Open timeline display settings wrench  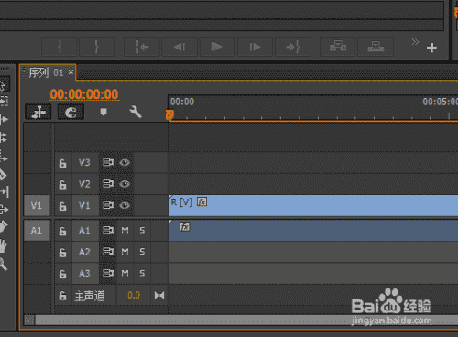(x=136, y=112)
